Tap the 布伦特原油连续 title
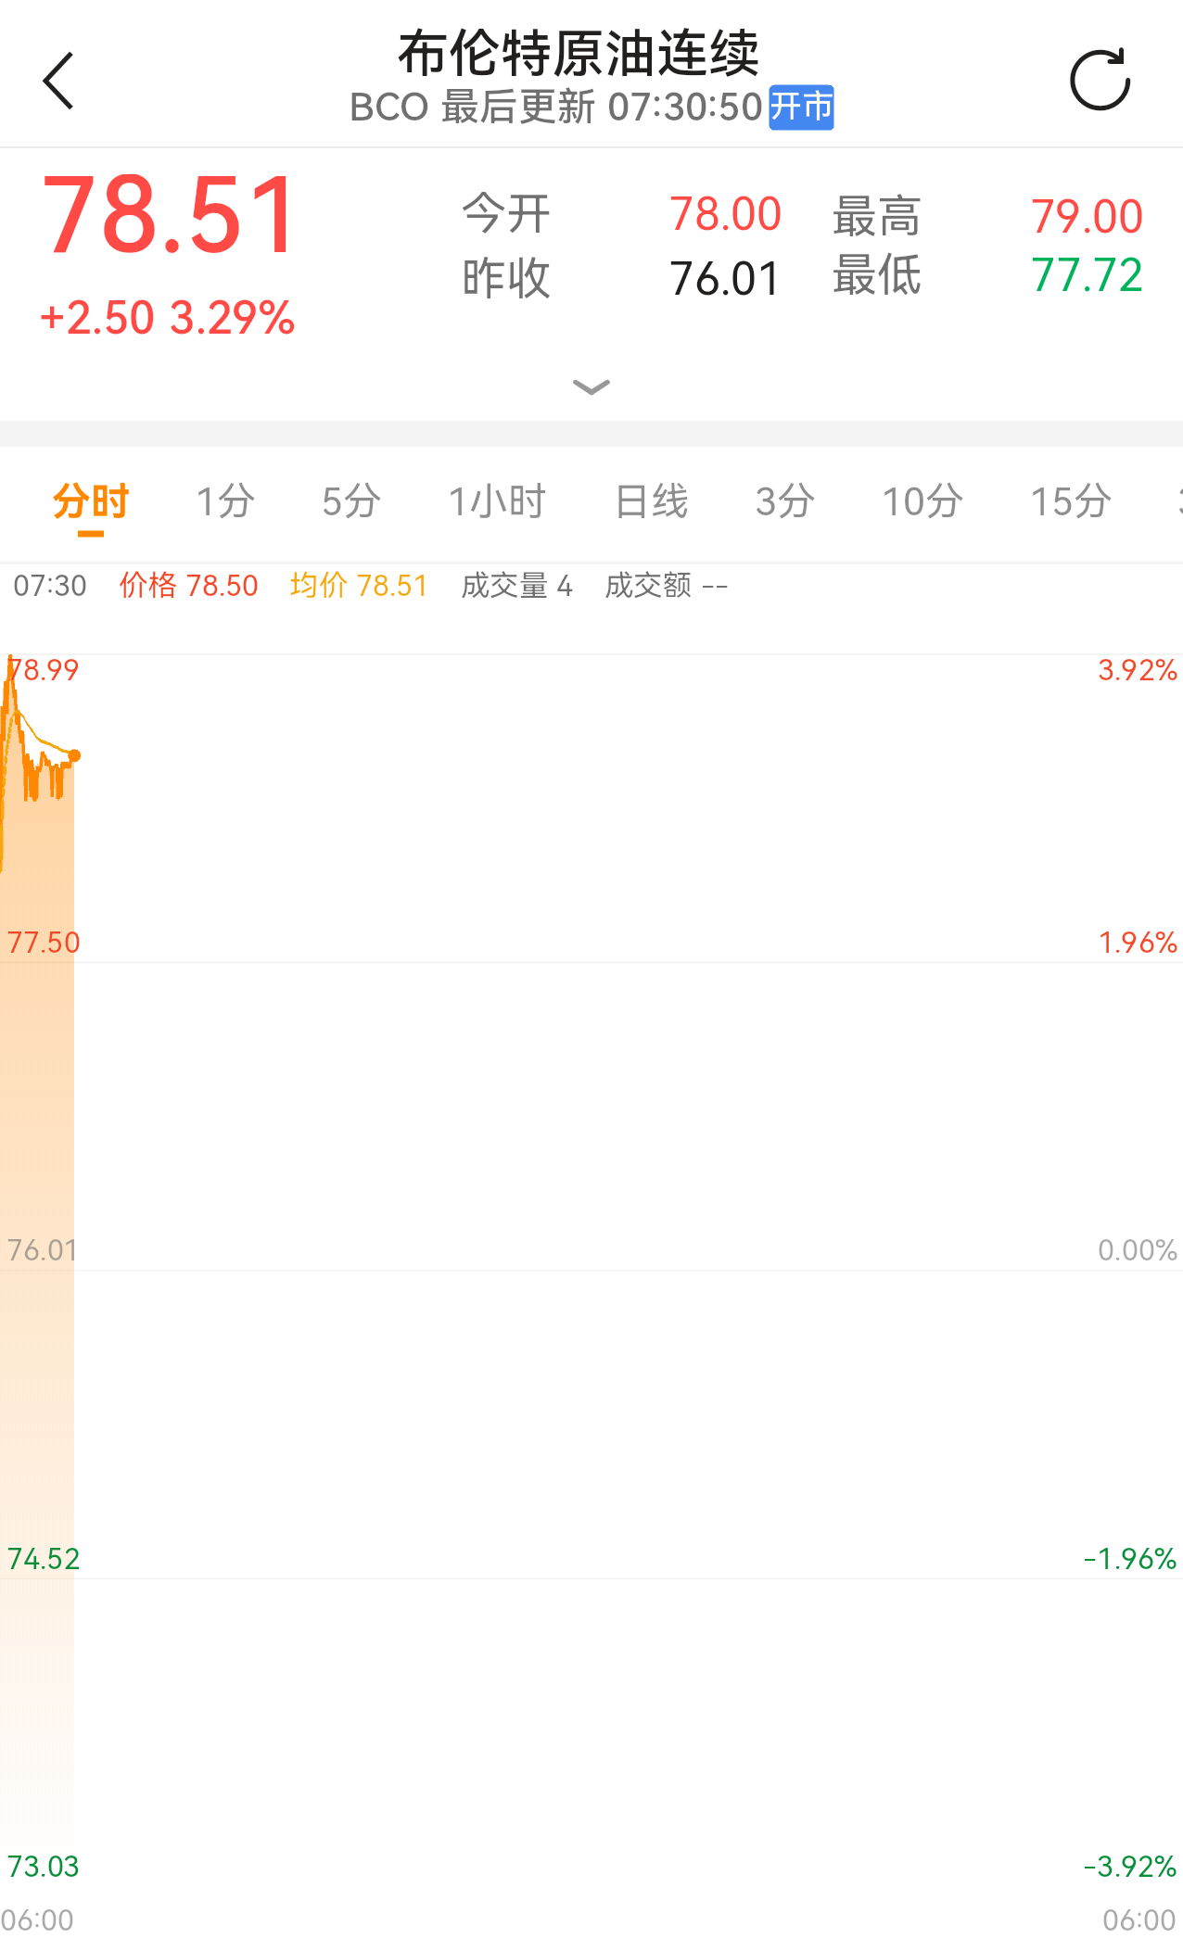Viewport: 1183px width, 1938px height. [579, 54]
